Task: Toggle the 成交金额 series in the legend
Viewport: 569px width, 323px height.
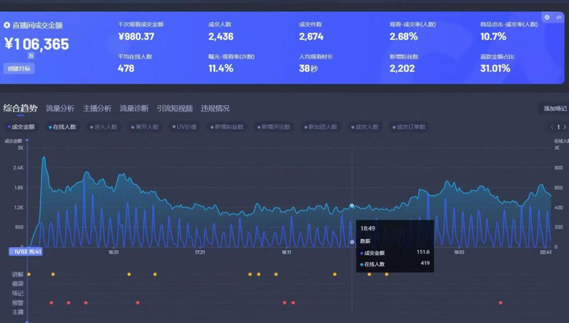Action: pyautogui.click(x=21, y=127)
